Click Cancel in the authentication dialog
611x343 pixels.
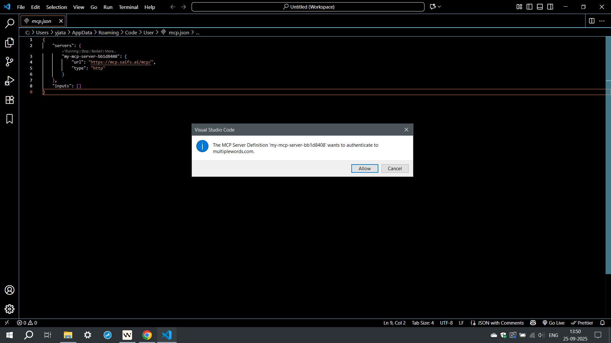pyautogui.click(x=395, y=169)
